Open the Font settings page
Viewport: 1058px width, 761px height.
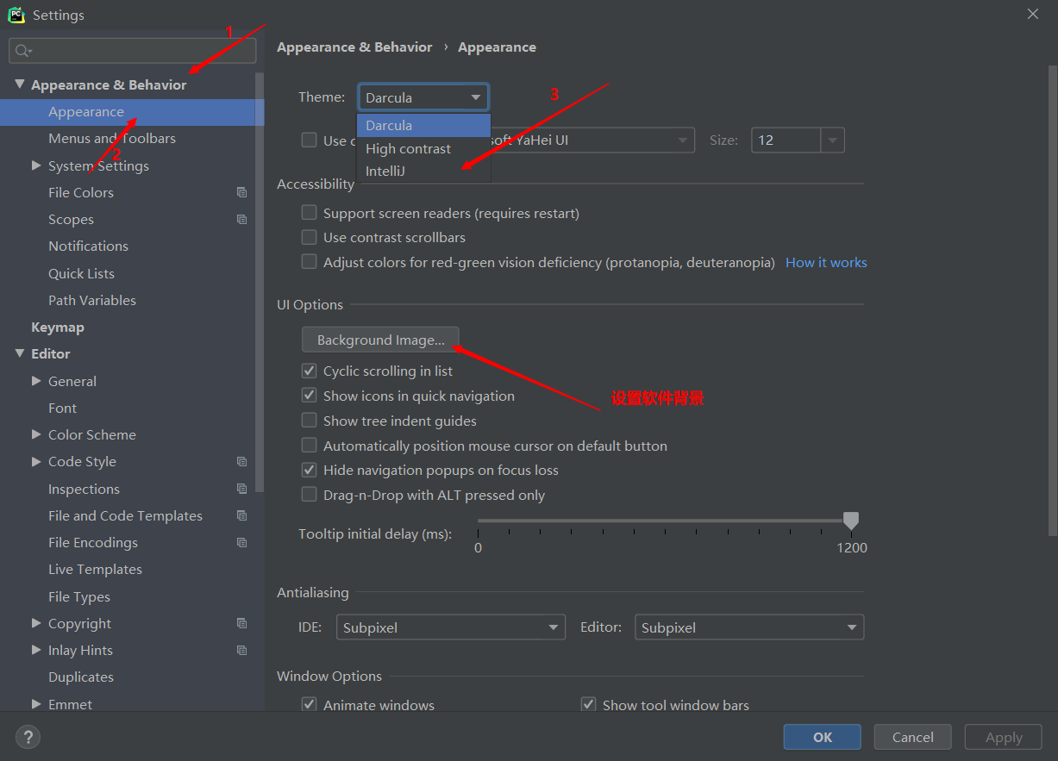point(62,408)
